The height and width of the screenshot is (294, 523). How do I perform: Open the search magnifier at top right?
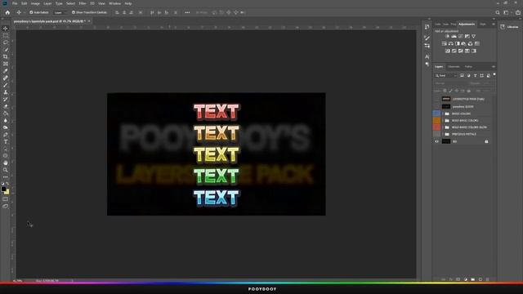(498, 12)
